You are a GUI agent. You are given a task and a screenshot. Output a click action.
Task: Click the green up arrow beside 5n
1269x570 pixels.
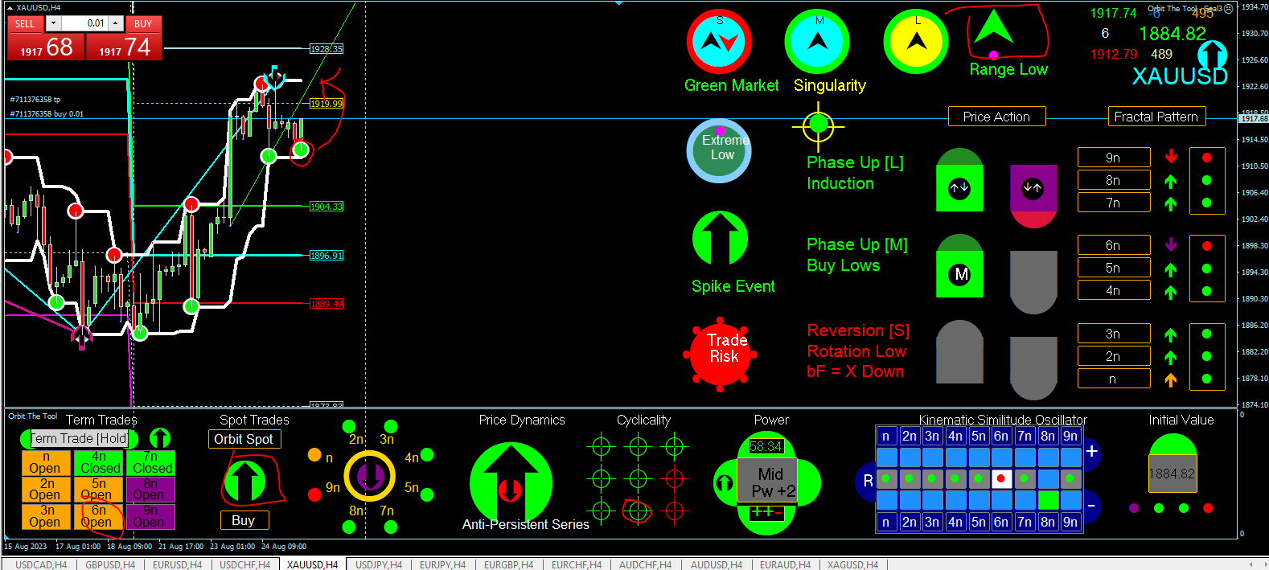coord(1171,269)
